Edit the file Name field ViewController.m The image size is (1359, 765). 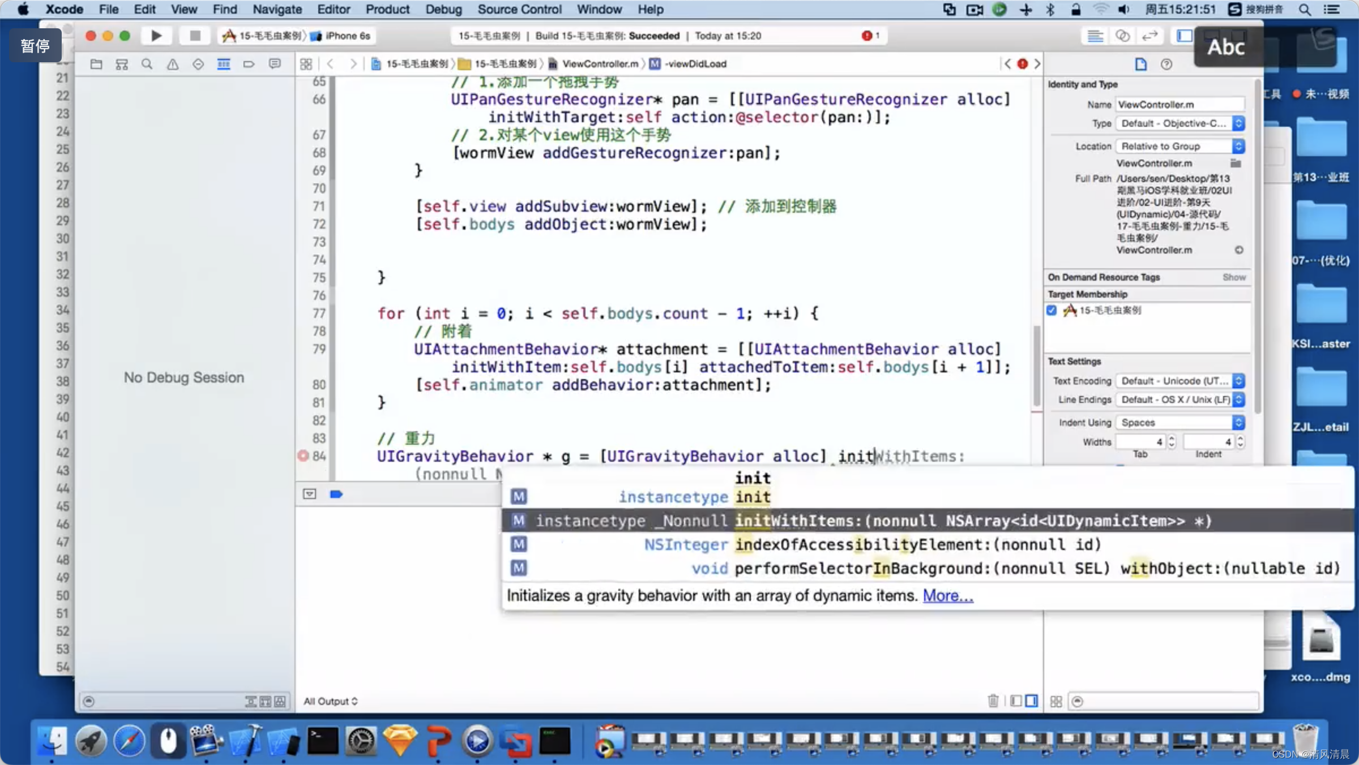[1181, 105]
